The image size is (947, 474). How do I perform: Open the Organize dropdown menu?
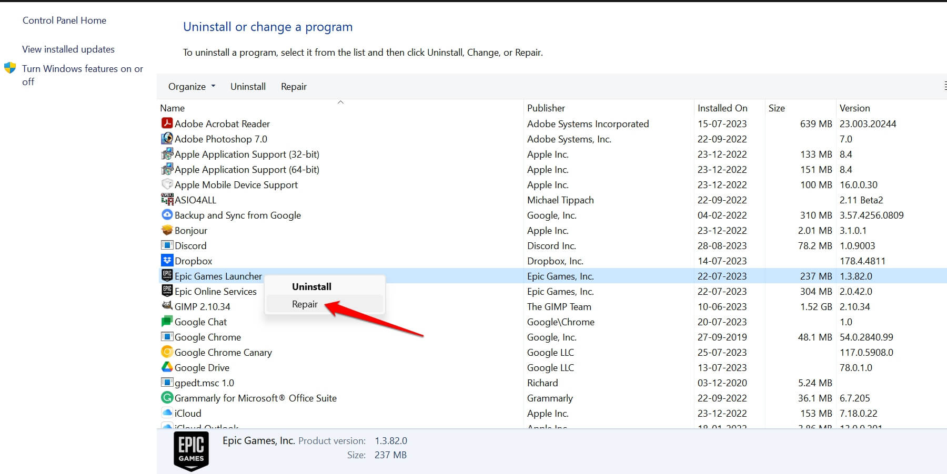[x=191, y=86]
